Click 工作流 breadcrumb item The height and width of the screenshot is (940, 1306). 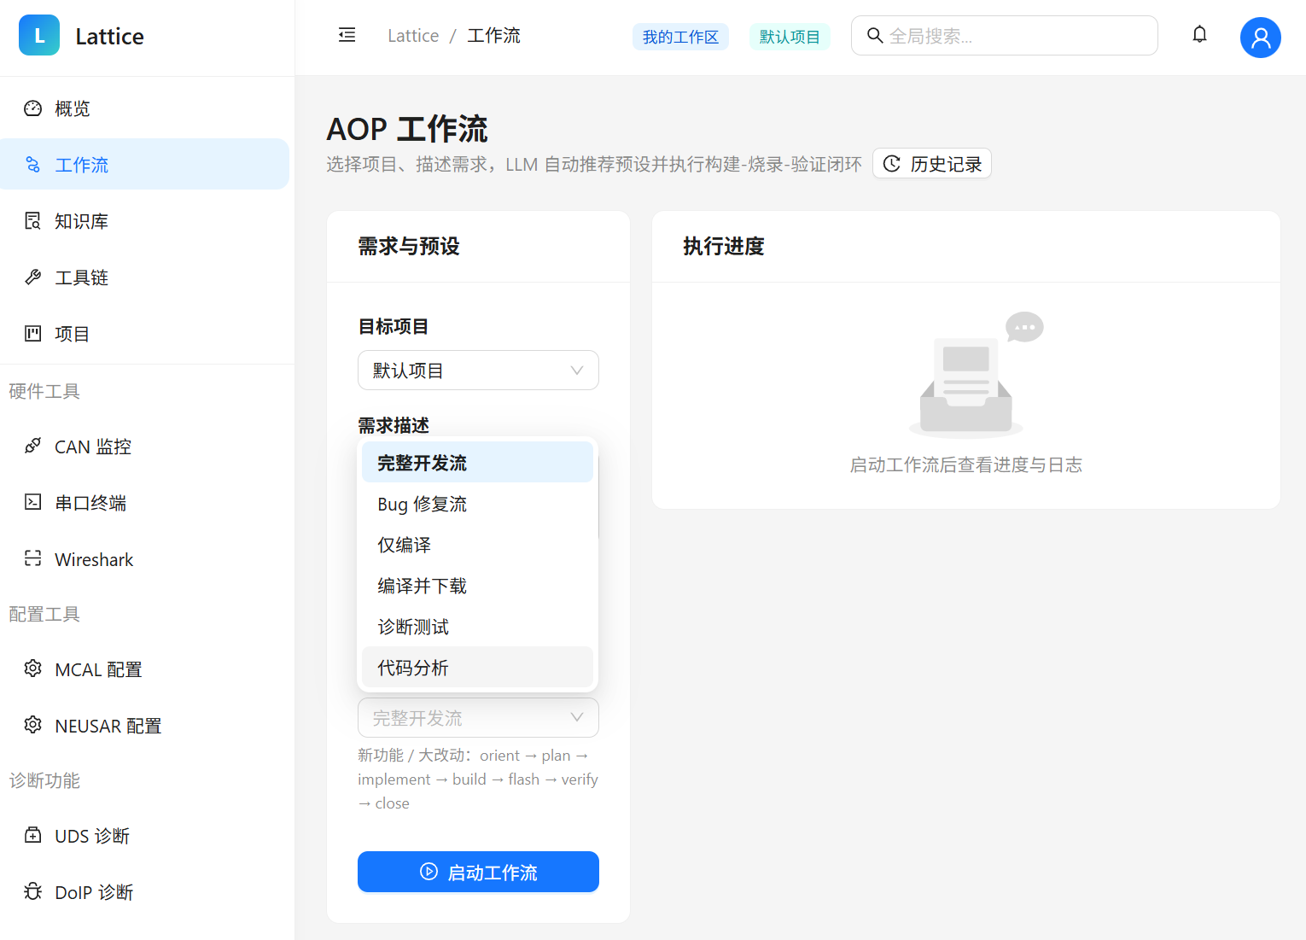[x=493, y=35]
